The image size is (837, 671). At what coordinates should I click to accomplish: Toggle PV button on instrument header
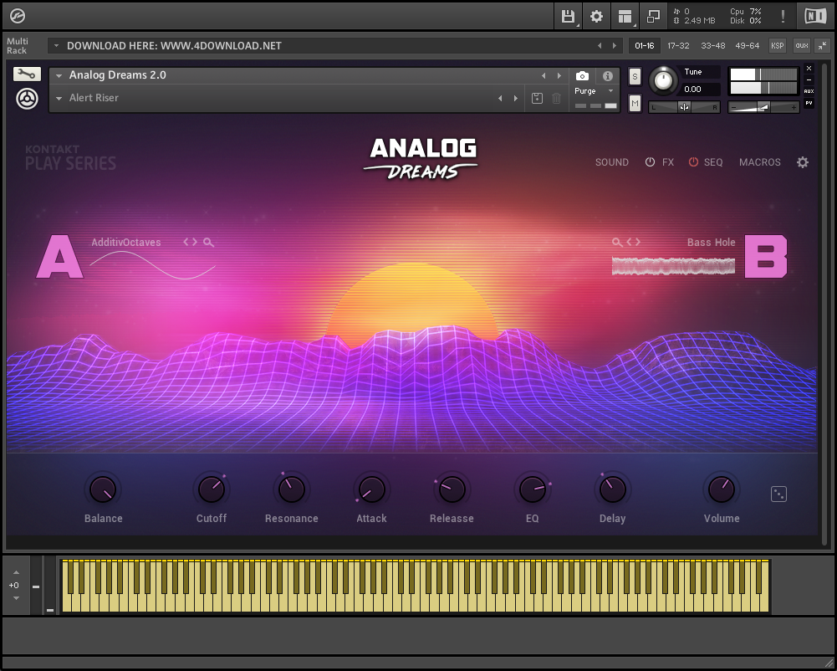tap(809, 103)
